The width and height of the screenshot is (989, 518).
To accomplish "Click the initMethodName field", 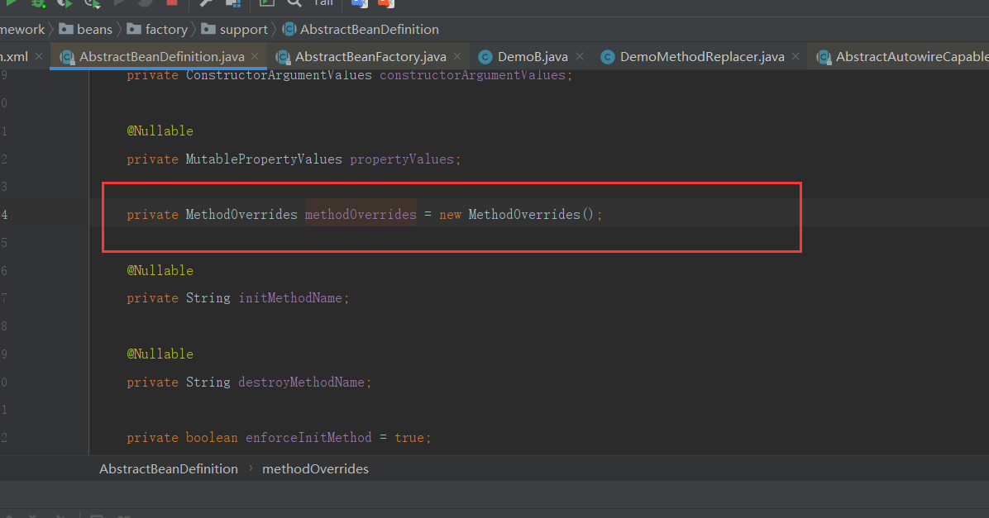I will click(x=290, y=298).
